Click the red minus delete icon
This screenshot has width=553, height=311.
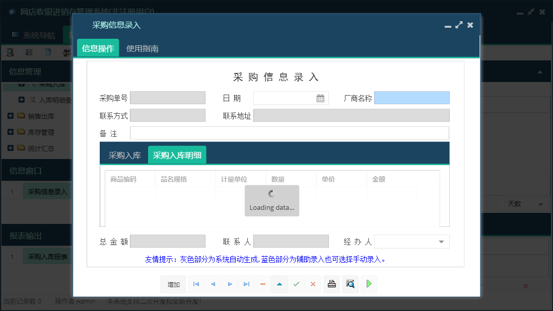click(x=262, y=284)
